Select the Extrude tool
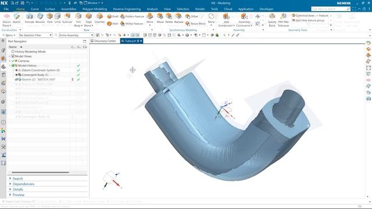 tap(30, 18)
